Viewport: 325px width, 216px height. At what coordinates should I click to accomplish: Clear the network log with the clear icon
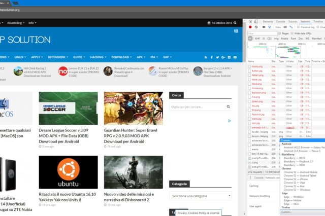[x=256, y=27]
